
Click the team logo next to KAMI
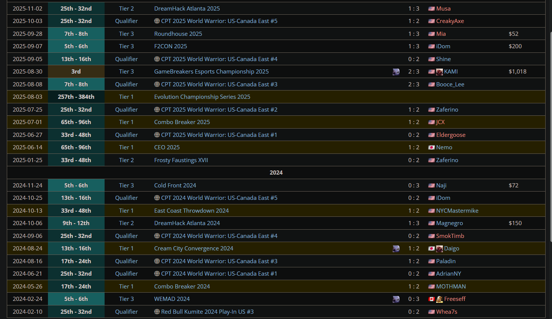[439, 72]
